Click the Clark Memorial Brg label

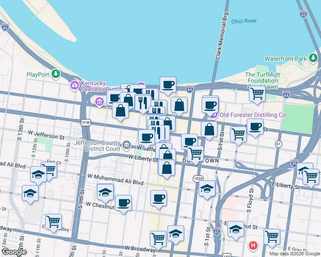pyautogui.click(x=222, y=36)
